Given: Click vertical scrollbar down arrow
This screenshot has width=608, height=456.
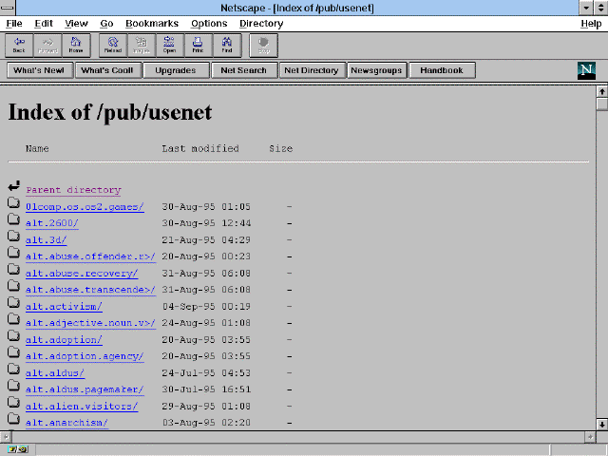Looking at the screenshot, I should click(x=601, y=425).
